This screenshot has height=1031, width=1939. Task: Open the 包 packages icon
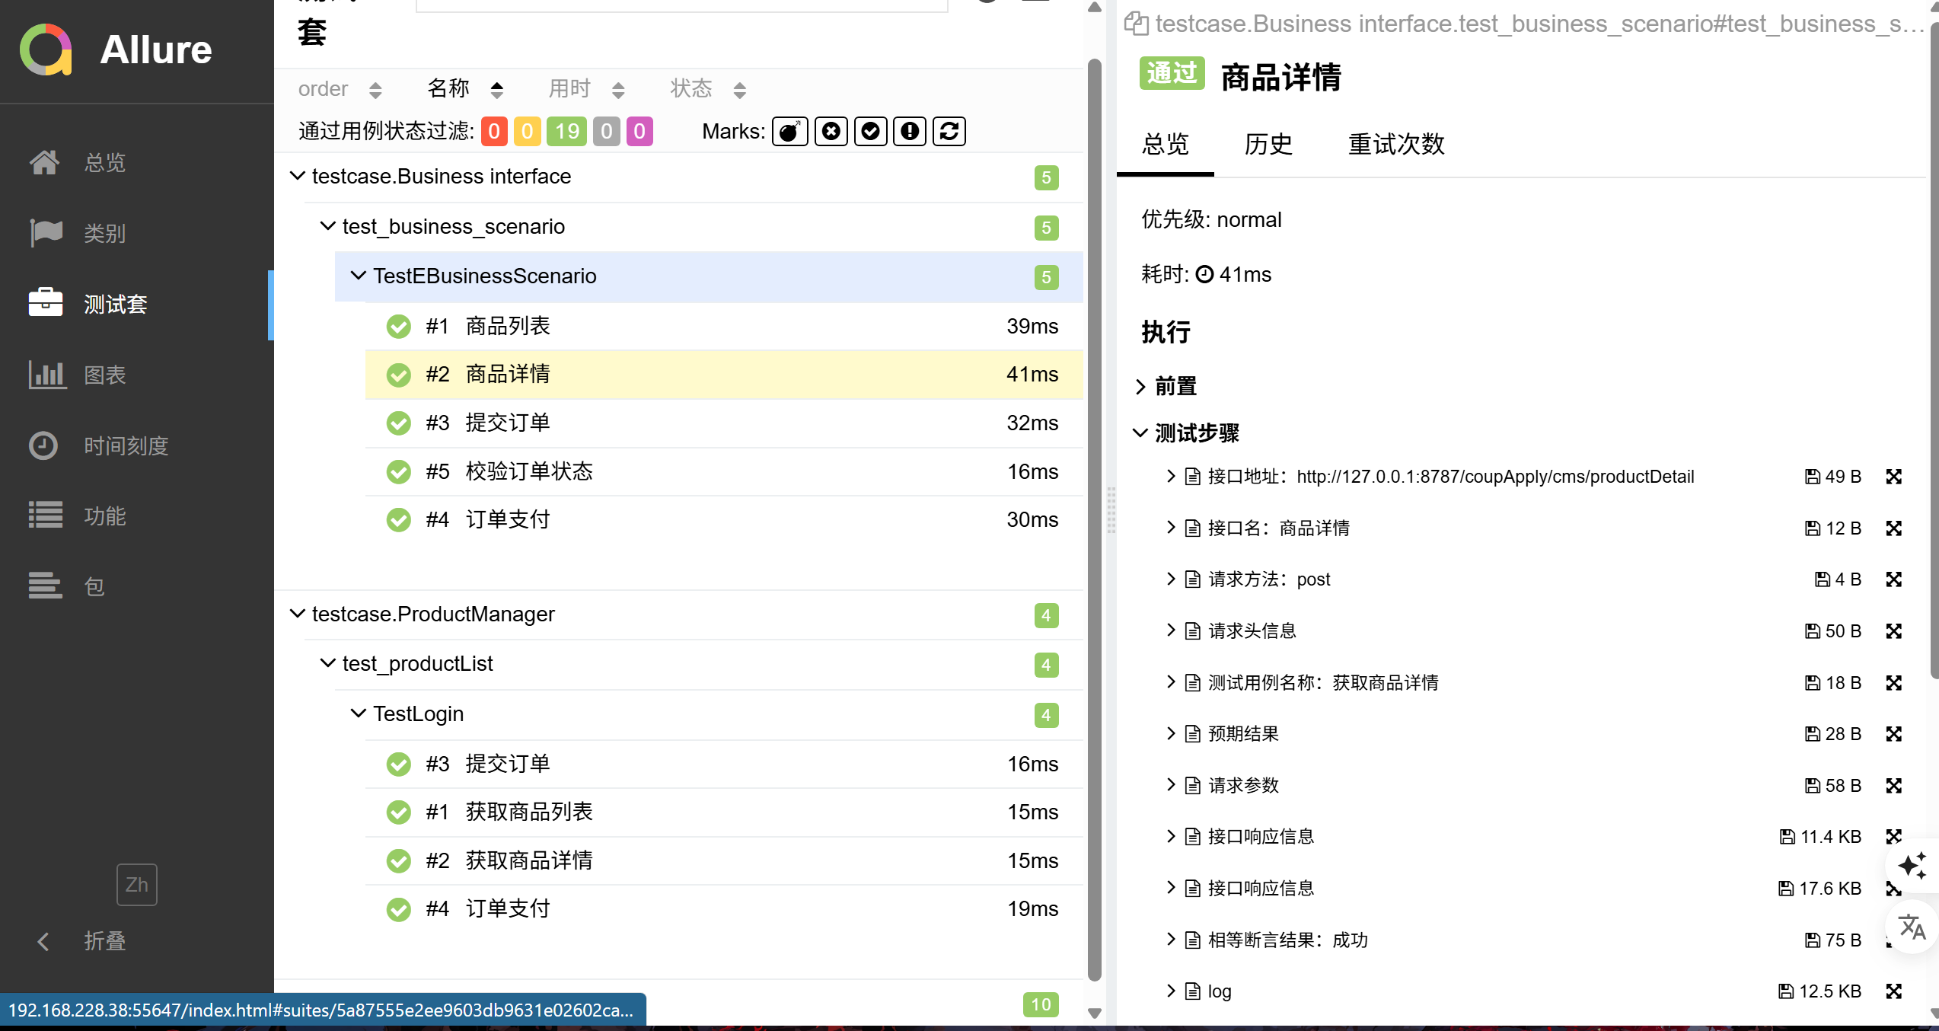click(46, 586)
